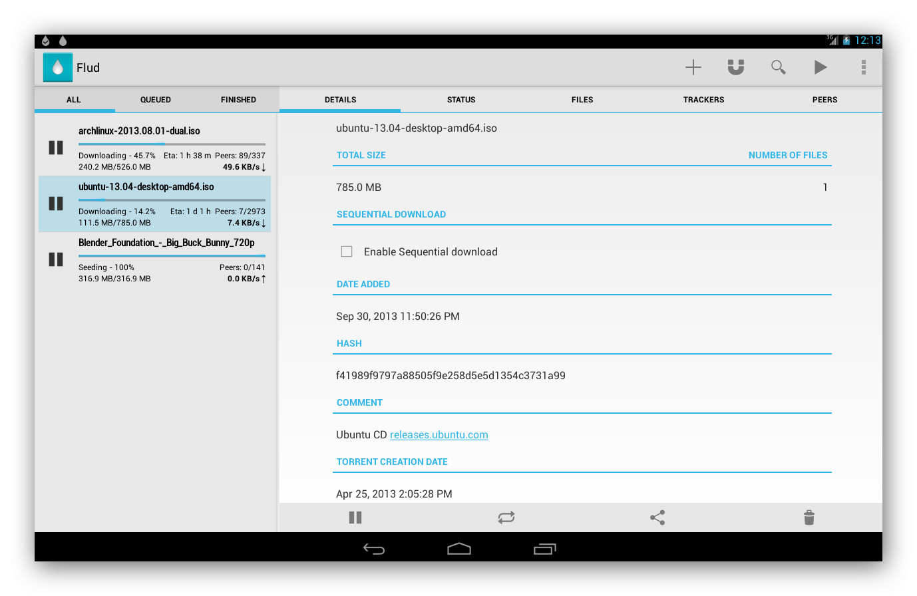The height and width of the screenshot is (596, 917).
Task: Click the hash value f41989f9797a...
Action: [451, 376]
